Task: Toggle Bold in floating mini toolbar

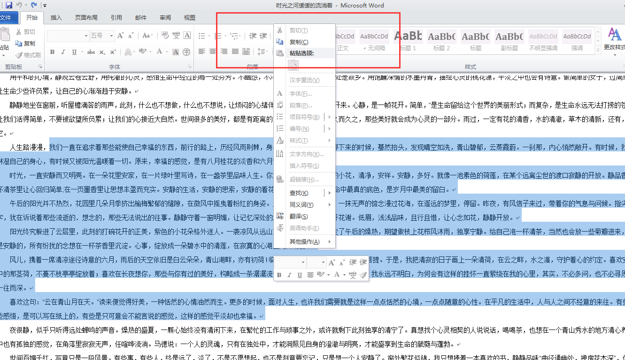Action: coord(279,275)
